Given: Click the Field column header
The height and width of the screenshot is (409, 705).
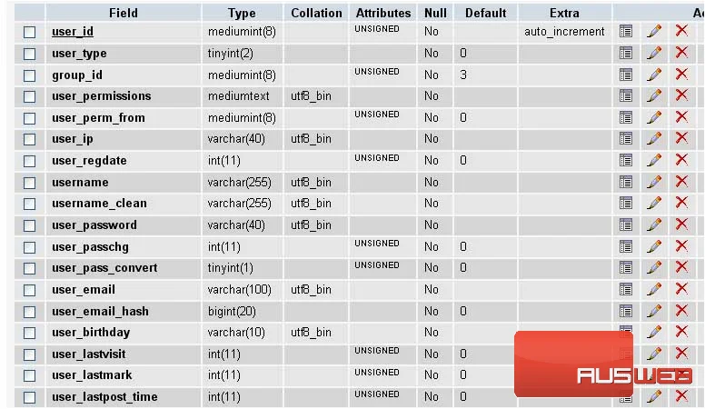Looking at the screenshot, I should point(124,13).
